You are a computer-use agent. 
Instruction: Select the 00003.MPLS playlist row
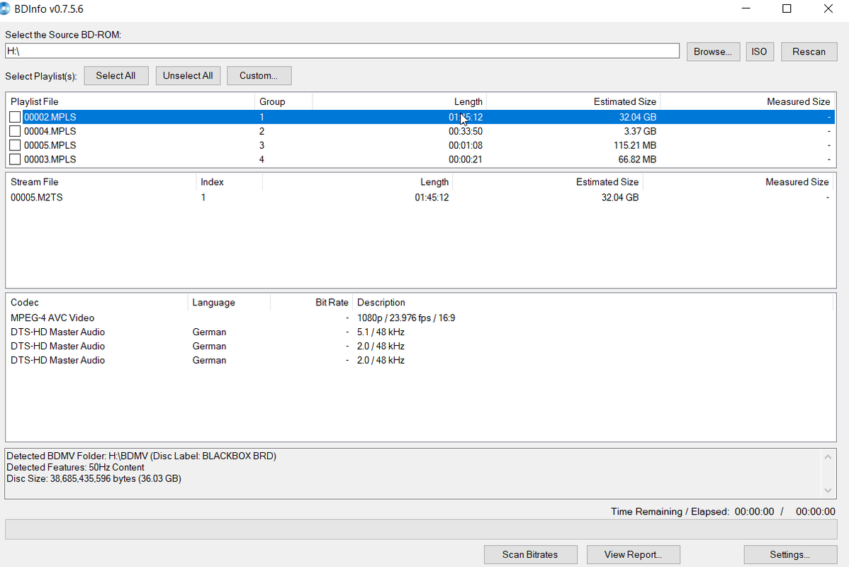click(x=421, y=159)
